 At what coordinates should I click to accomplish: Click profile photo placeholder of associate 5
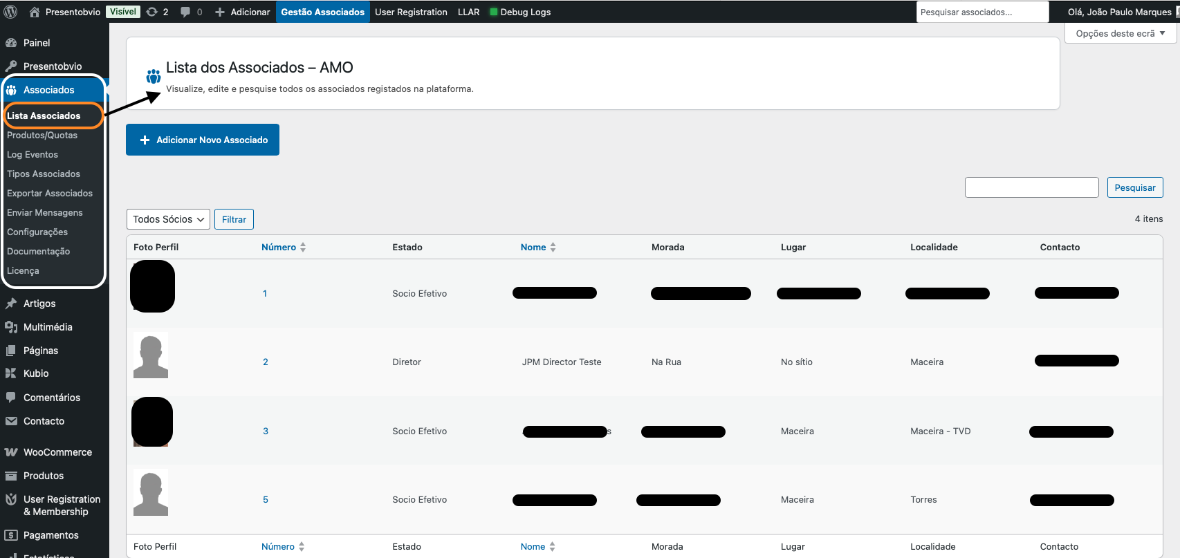click(151, 492)
